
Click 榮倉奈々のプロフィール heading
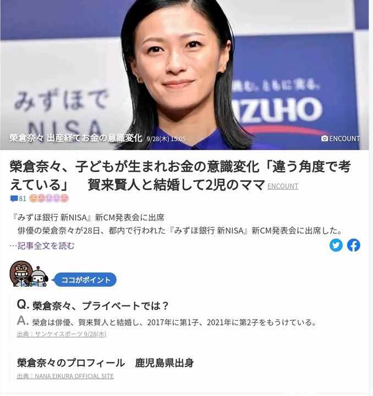click(x=71, y=363)
